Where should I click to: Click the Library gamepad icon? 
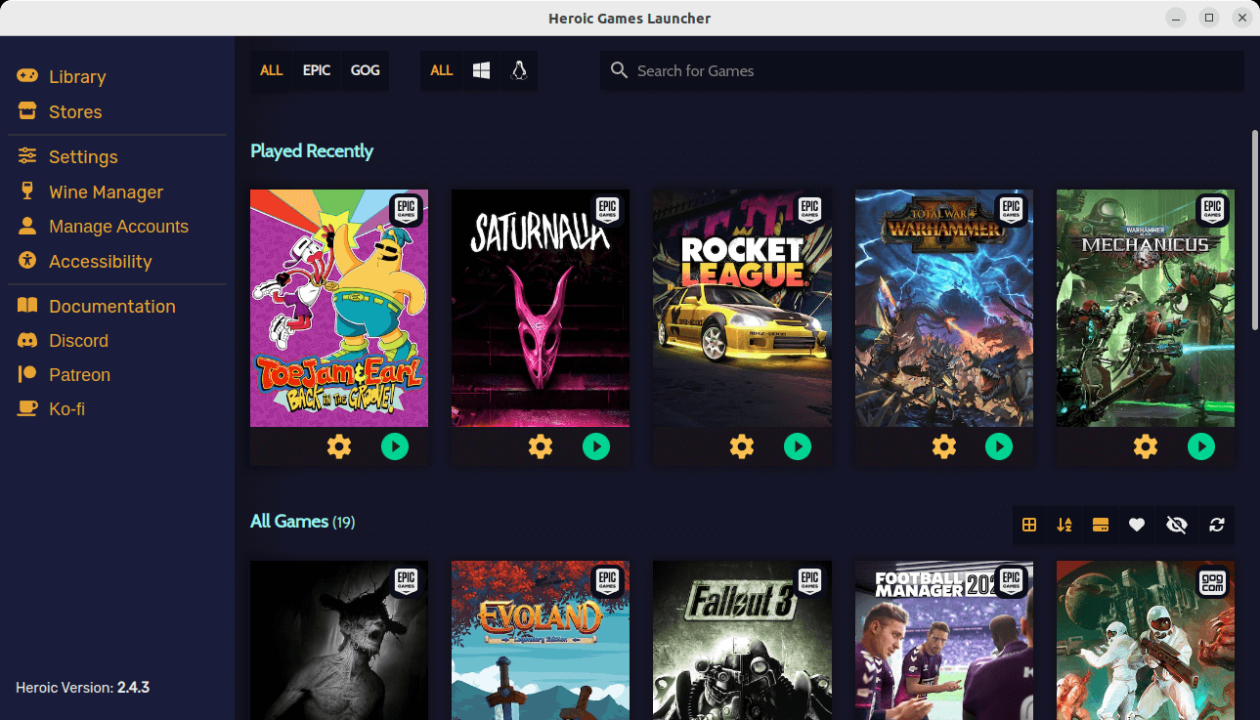point(27,76)
